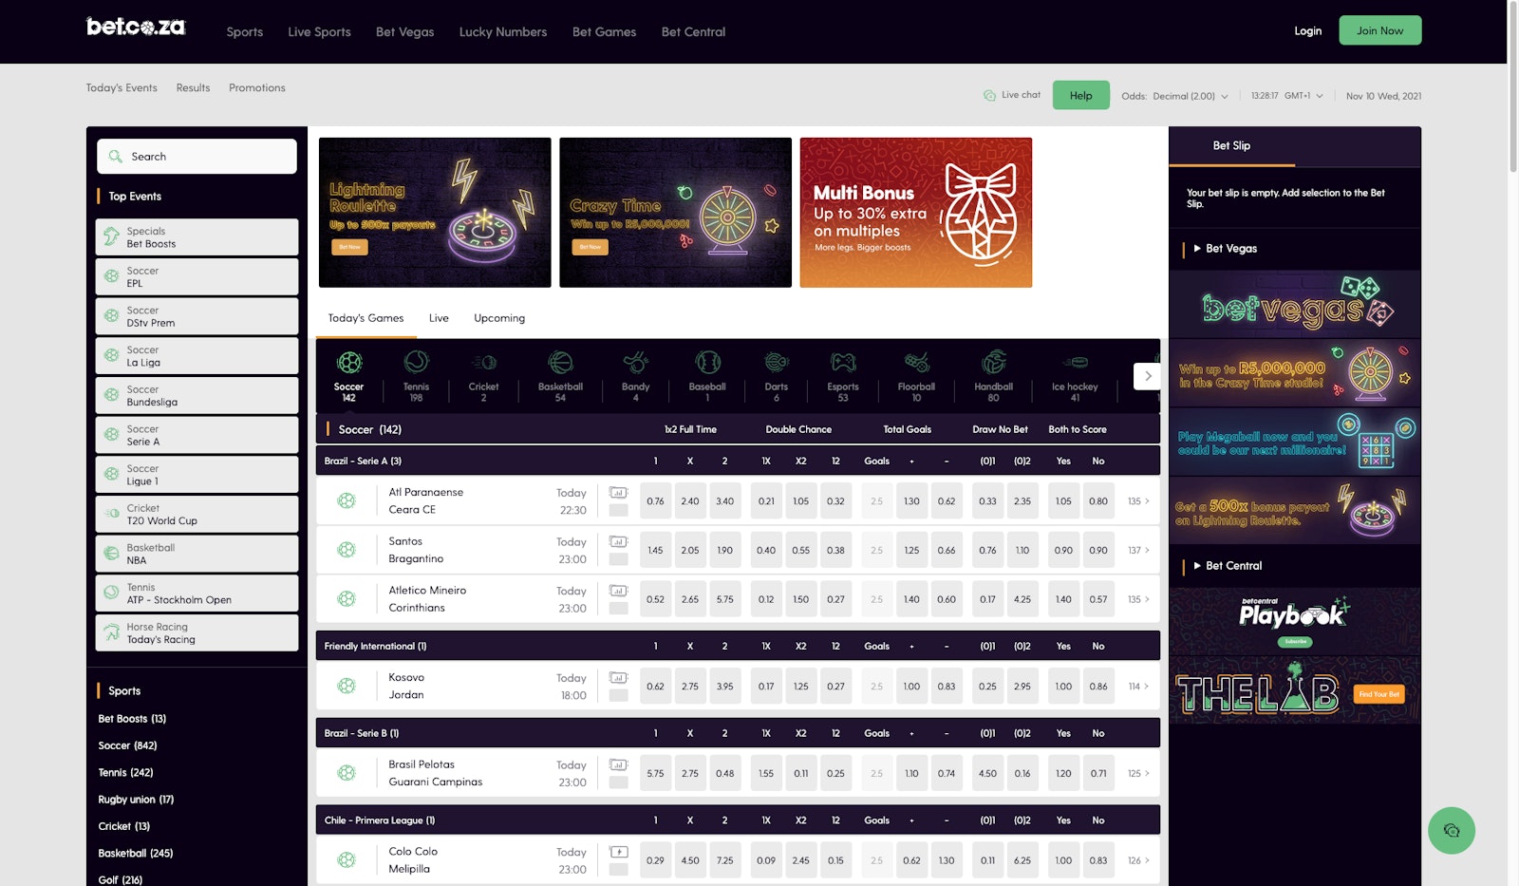The image size is (1519, 886).
Task: Open the Multi Bonus promotional banner
Action: 915,213
